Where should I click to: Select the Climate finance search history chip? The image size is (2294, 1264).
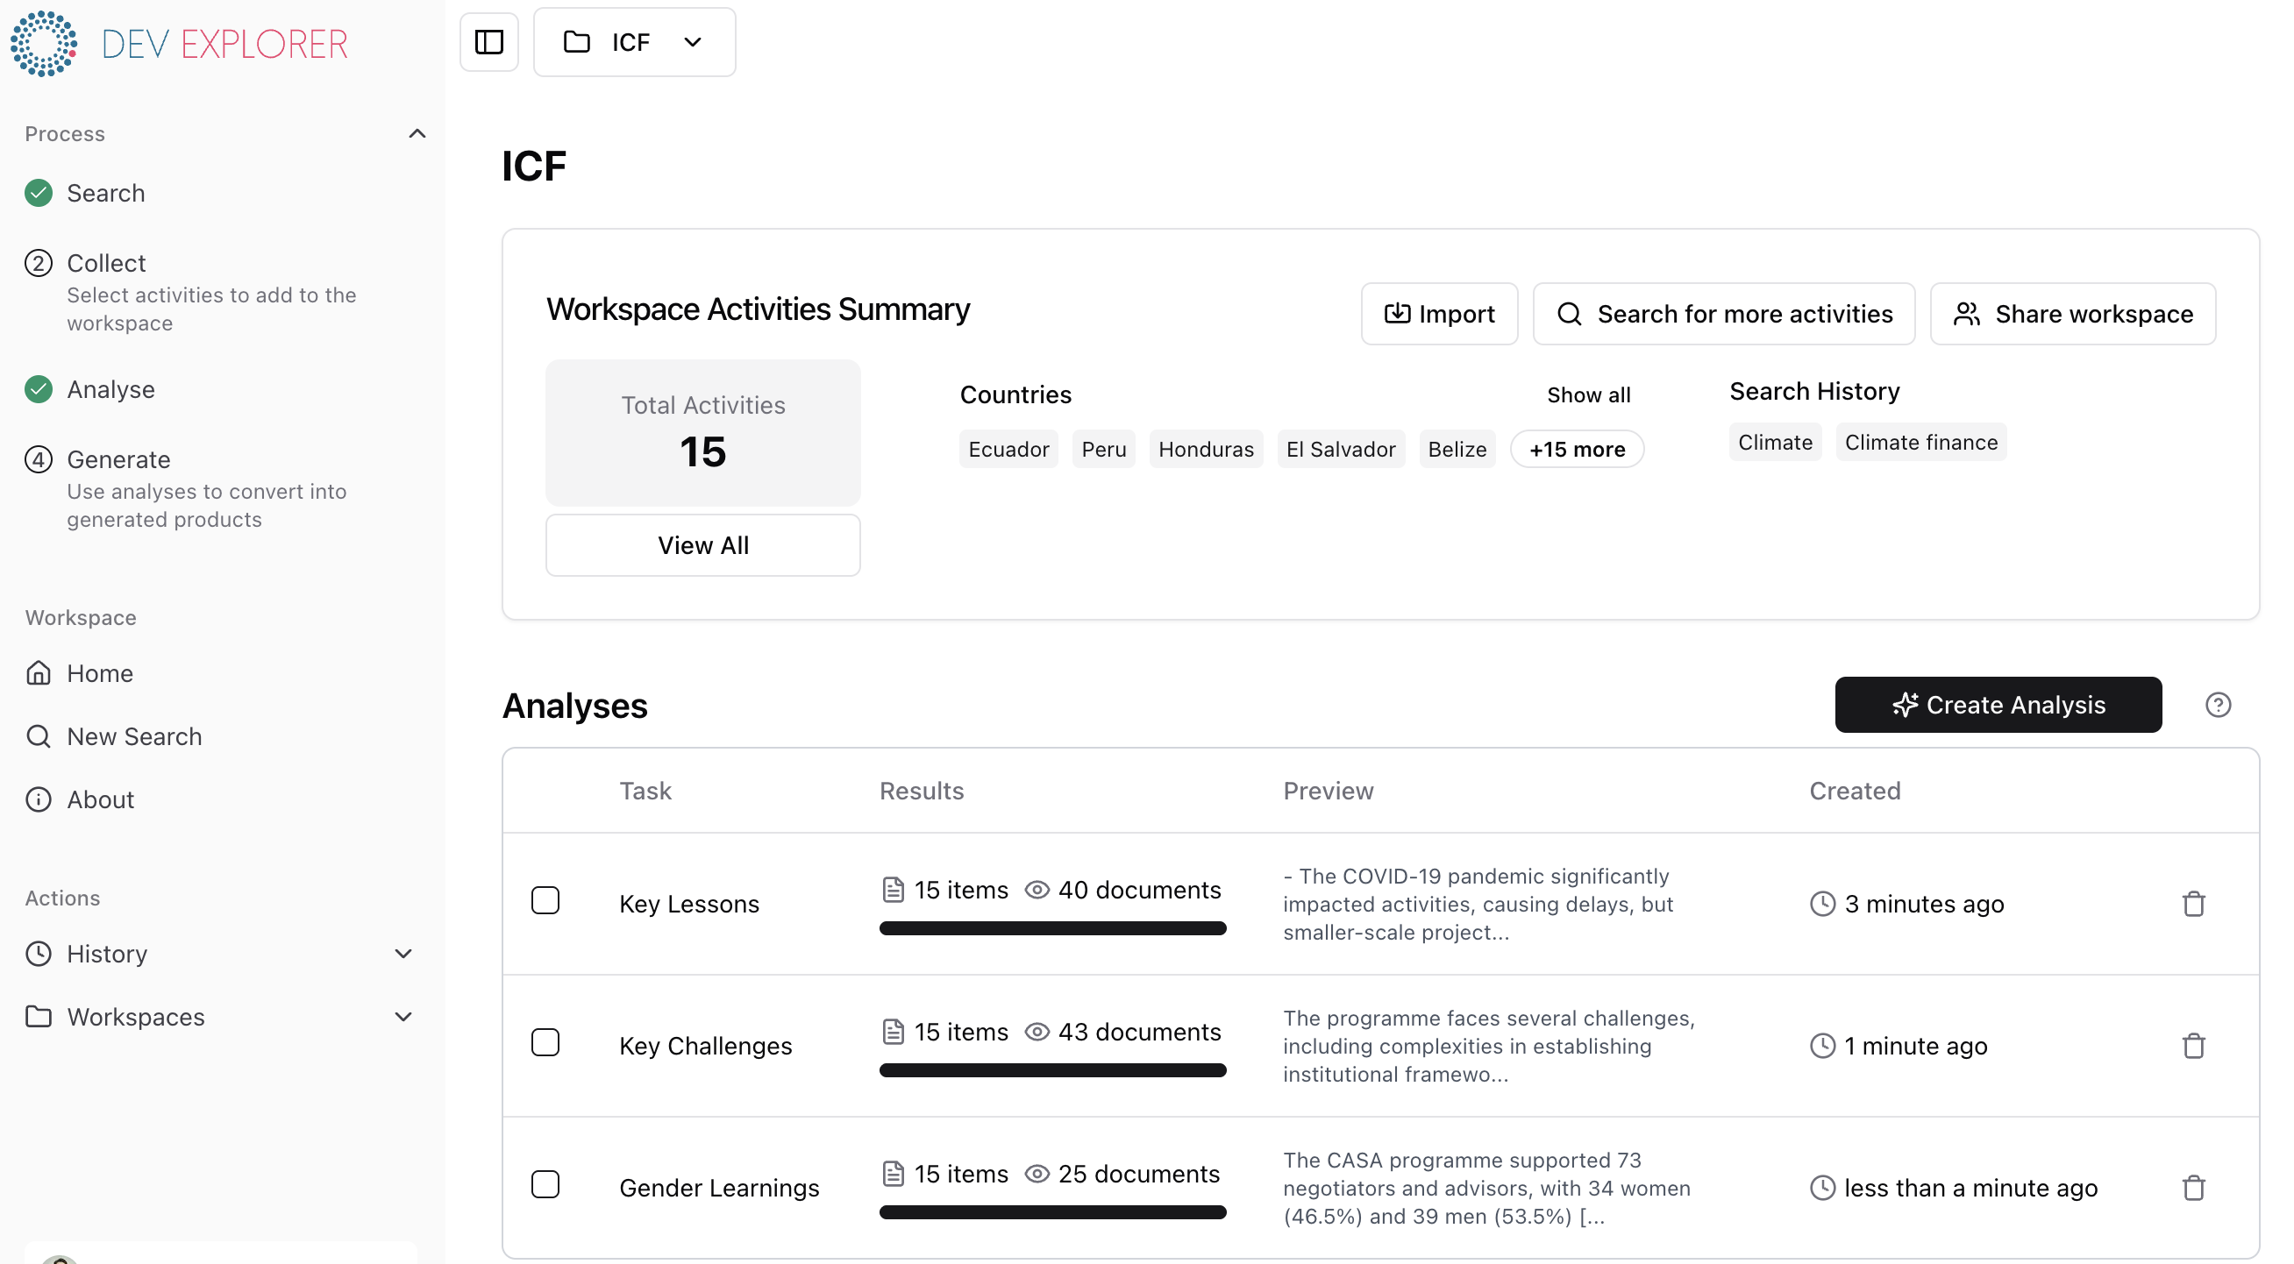(x=1920, y=442)
